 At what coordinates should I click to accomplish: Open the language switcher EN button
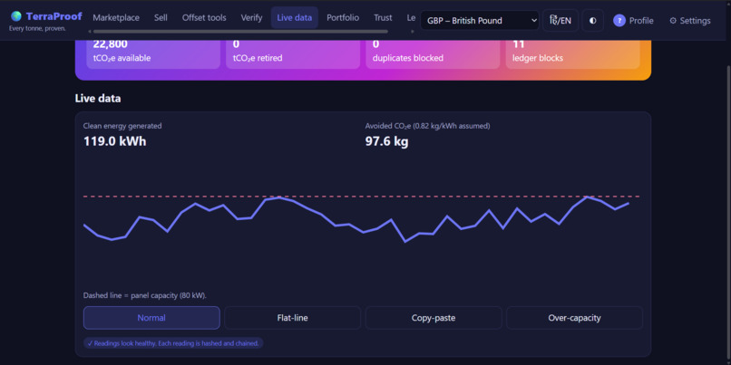click(x=560, y=21)
